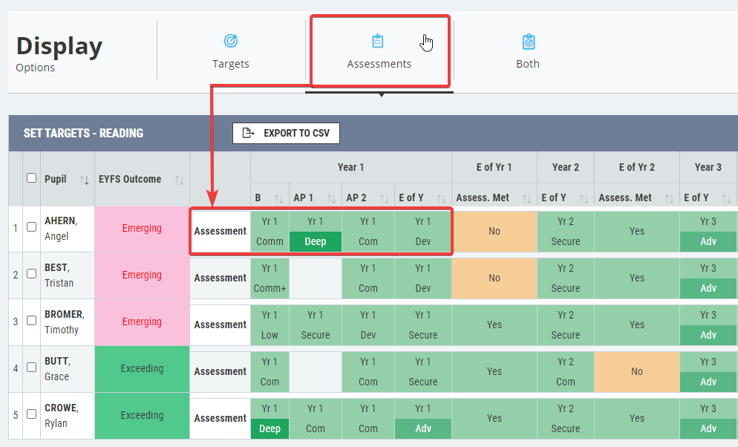
Task: Click the Targets bullseye icon
Action: [231, 41]
